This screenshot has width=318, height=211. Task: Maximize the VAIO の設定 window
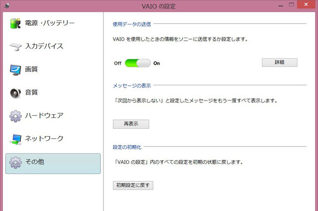292,4
